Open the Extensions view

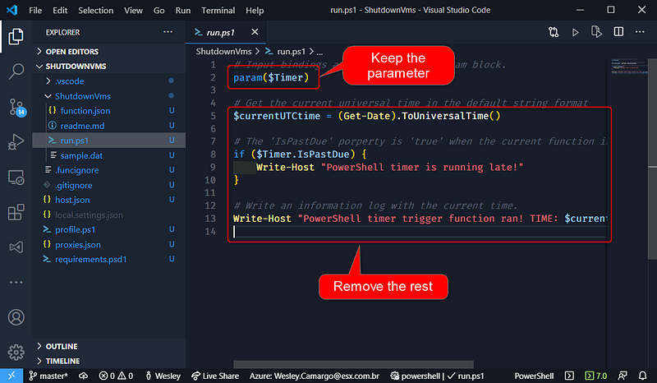[x=16, y=213]
